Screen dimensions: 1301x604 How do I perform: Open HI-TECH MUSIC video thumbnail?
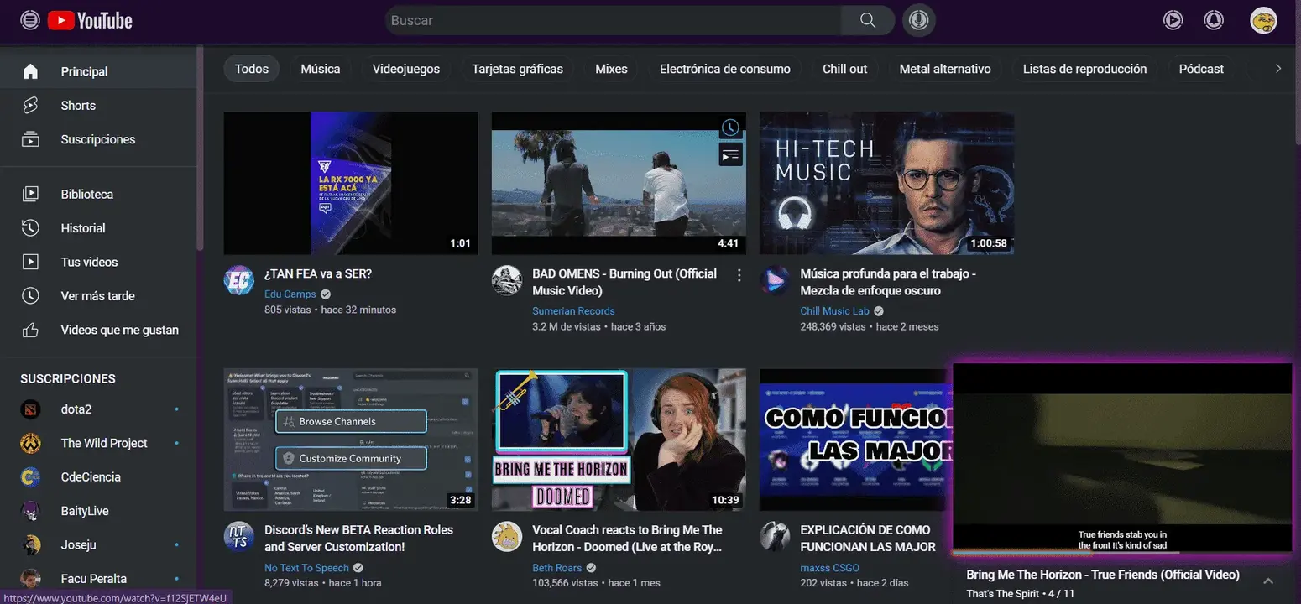pyautogui.click(x=886, y=183)
